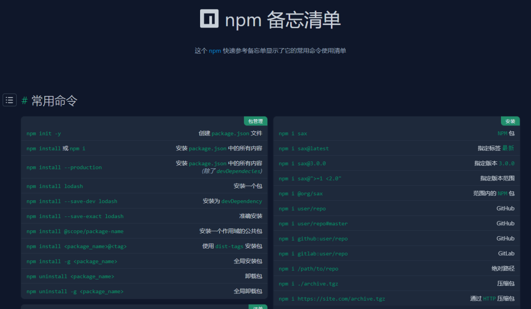Click 'npm install --production' command
This screenshot has height=309, width=531.
tap(64, 167)
